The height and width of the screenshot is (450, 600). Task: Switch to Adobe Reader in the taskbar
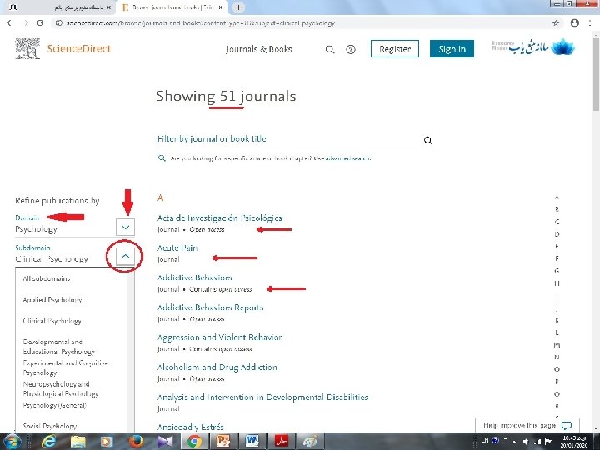point(282,442)
